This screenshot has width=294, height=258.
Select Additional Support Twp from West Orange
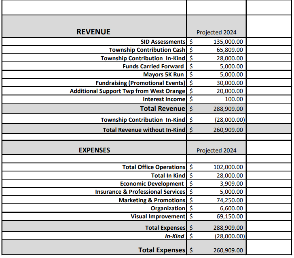(127, 91)
